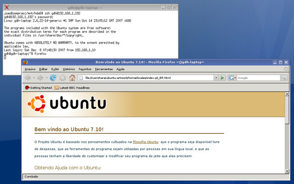
Task: Open the Ferramentas menu
Action: tap(104, 69)
